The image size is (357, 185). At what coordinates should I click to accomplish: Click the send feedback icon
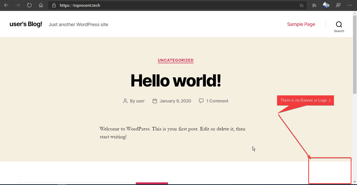point(338,5)
